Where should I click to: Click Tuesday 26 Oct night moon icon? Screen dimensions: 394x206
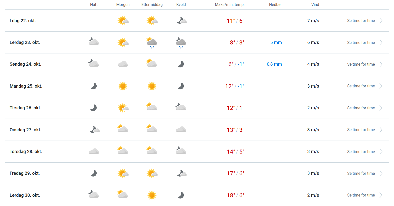pos(94,108)
